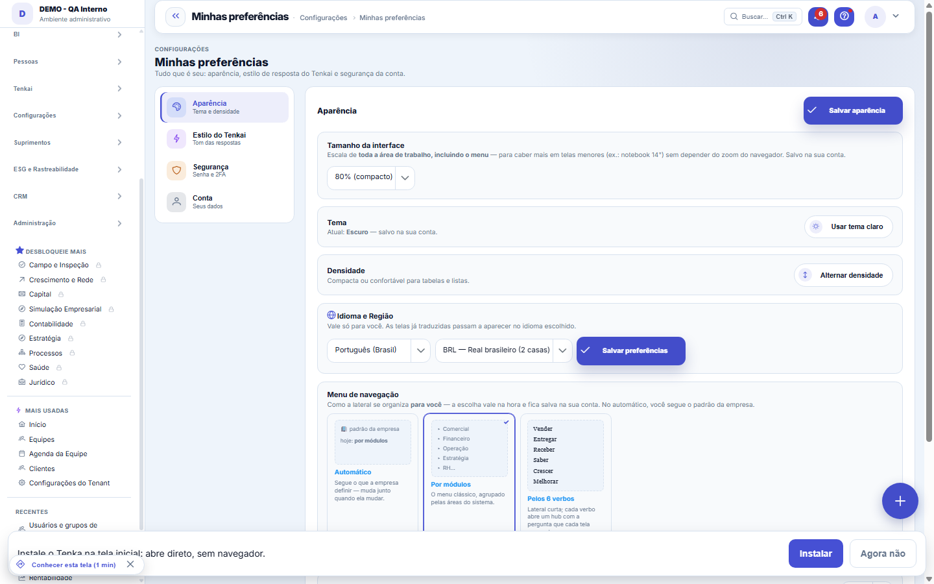Viewport: 934px width, 584px height.
Task: Expand the CRM sidebar section
Action: pyautogui.click(x=68, y=197)
